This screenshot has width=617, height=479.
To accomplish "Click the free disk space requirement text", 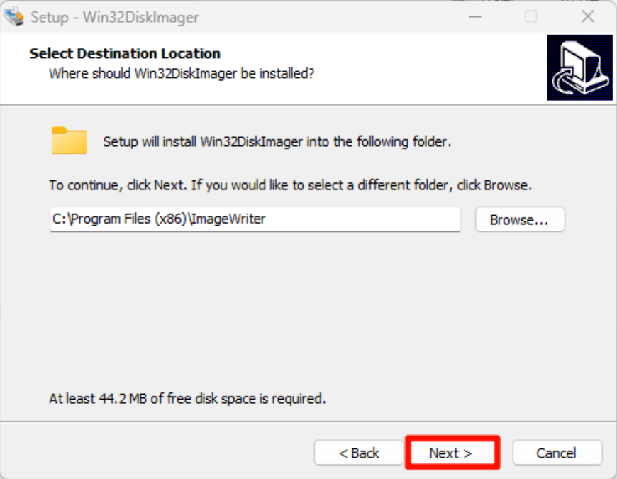I will click(187, 398).
